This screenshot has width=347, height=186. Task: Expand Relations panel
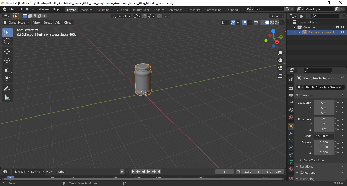(306, 167)
